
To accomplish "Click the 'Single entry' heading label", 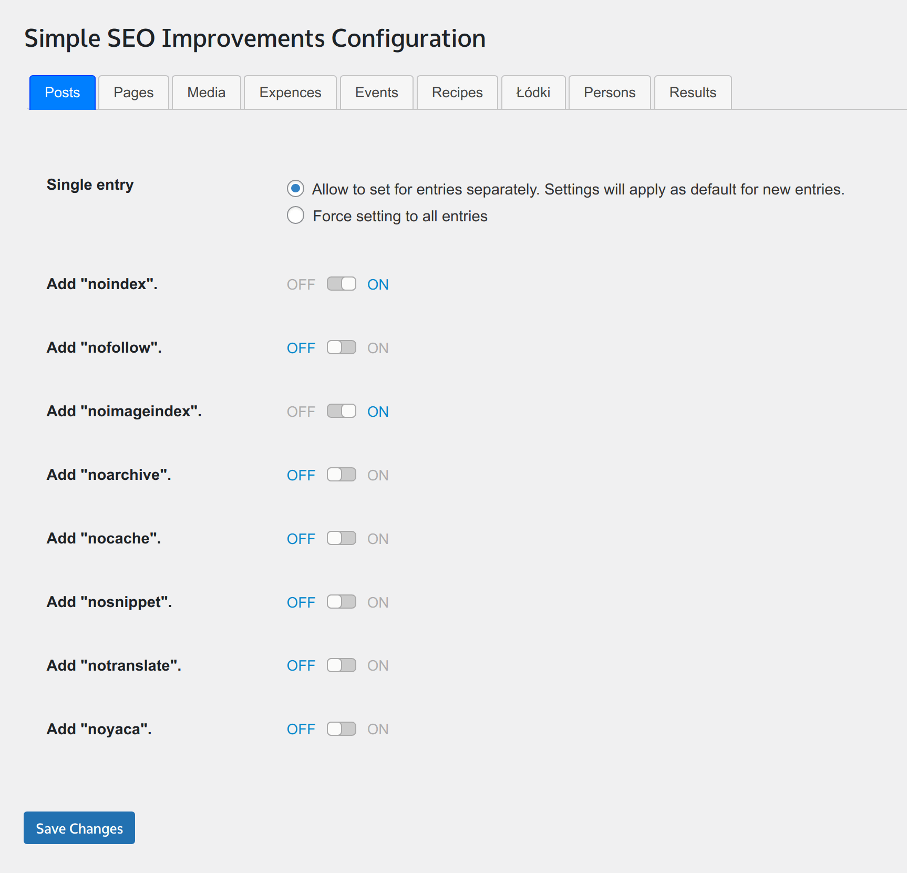I will tap(90, 185).
